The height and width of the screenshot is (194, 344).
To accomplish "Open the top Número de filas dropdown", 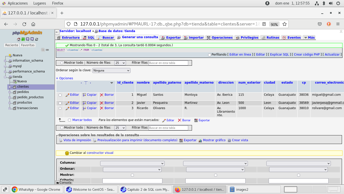I will pos(120,63).
